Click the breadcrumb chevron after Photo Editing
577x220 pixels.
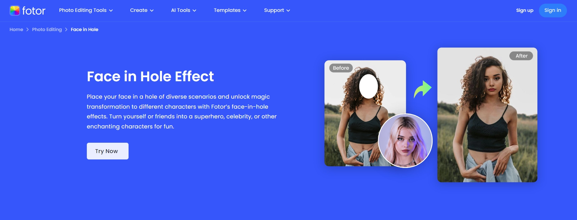[66, 30]
